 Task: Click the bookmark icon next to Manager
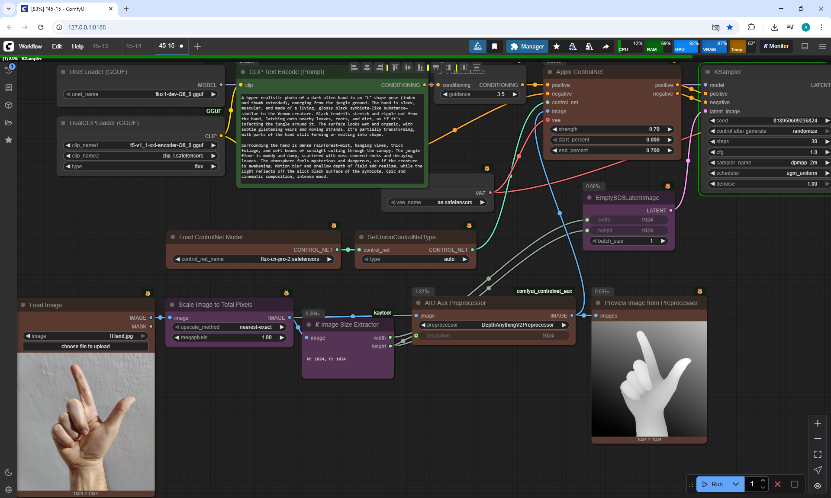coord(494,46)
